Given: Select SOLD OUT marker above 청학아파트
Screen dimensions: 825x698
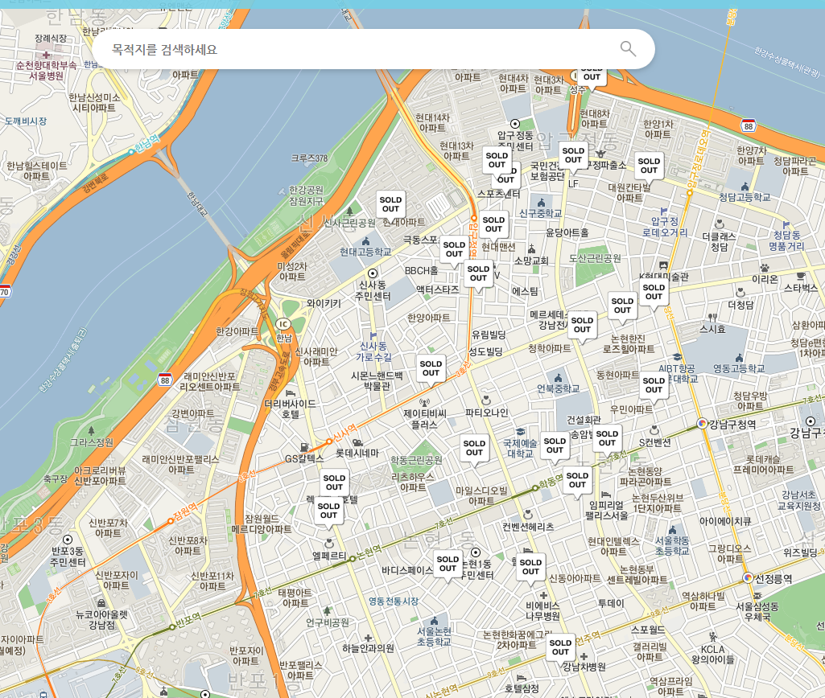Looking at the screenshot, I should click(582, 325).
